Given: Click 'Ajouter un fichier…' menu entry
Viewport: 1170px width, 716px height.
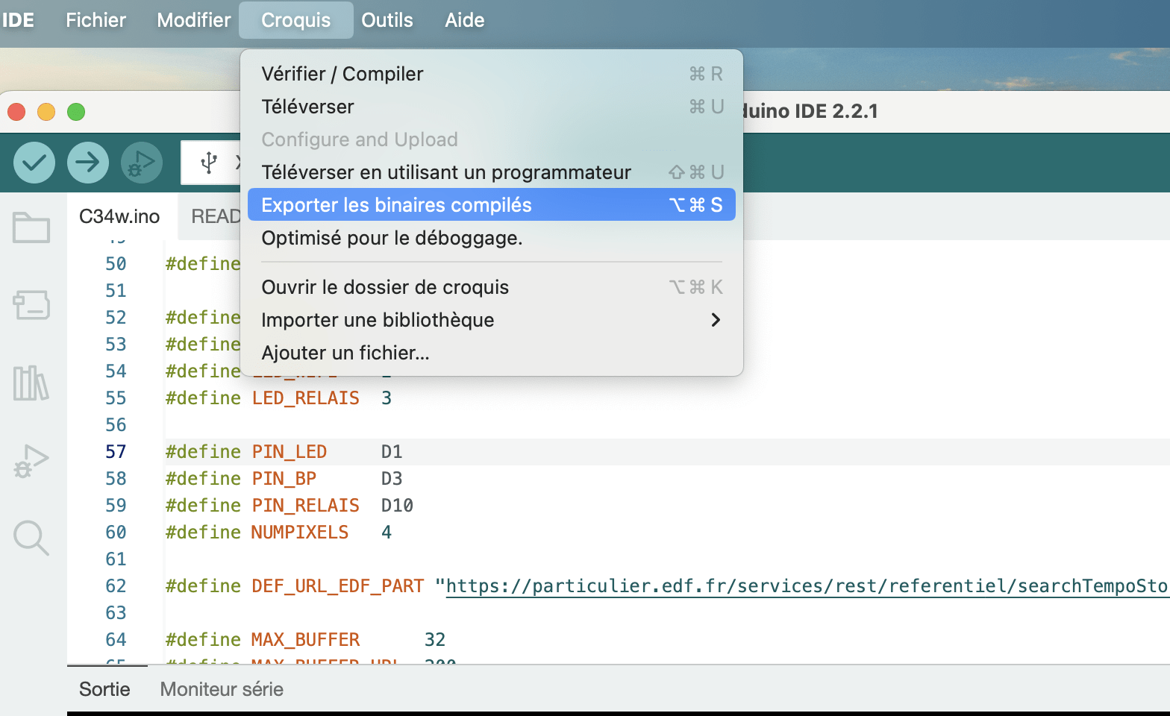Looking at the screenshot, I should tap(345, 353).
